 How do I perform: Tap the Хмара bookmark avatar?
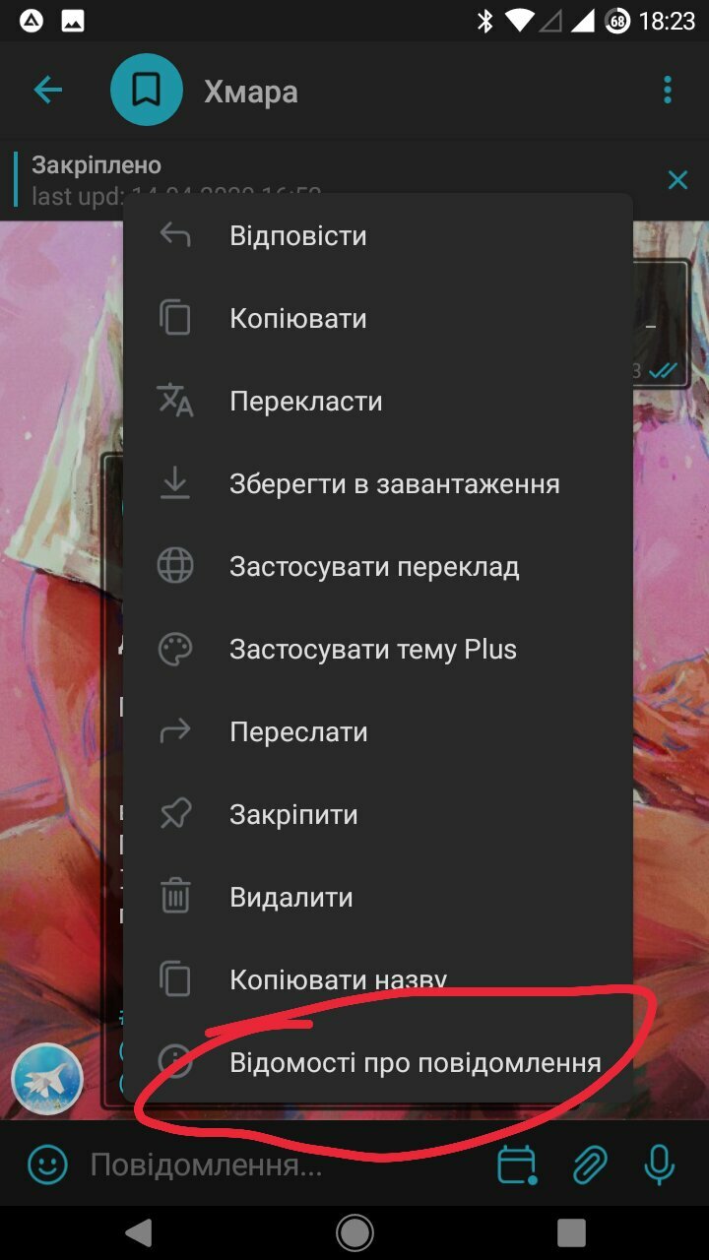click(147, 91)
